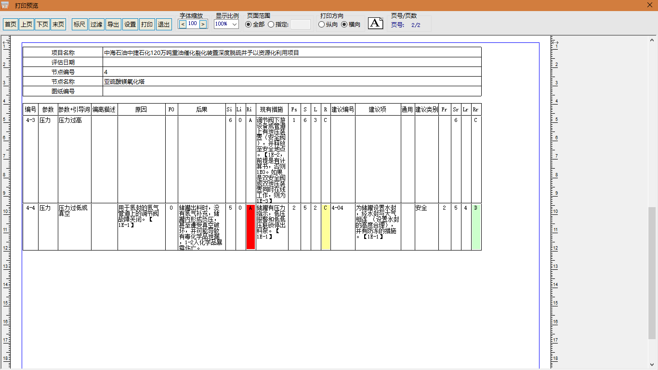Go to next page with 下页 button
658x370 pixels.
42,24
